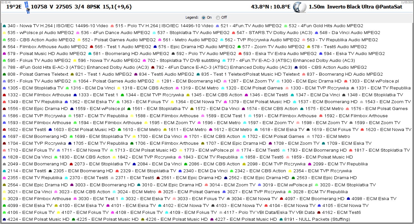414x224 pixels.
Task: Select entry 1599 - ECM Zoom TV
Action: pyautogui.click(x=377, y=123)
